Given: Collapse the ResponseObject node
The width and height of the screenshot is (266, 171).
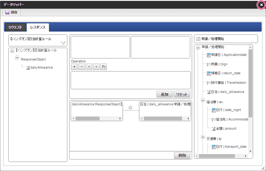Looking at the screenshot, I should coord(17,58).
